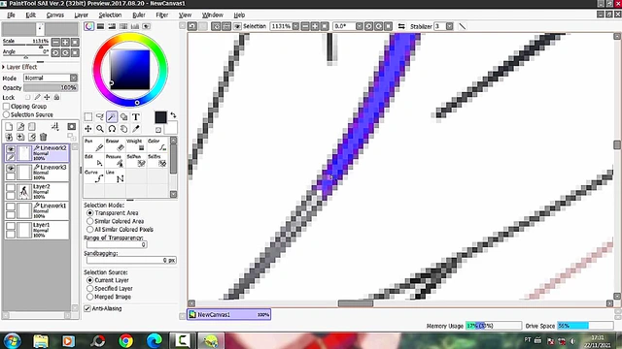This screenshot has height=349, width=622.
Task: Select the Zoom magnifier tool
Action: 100,129
